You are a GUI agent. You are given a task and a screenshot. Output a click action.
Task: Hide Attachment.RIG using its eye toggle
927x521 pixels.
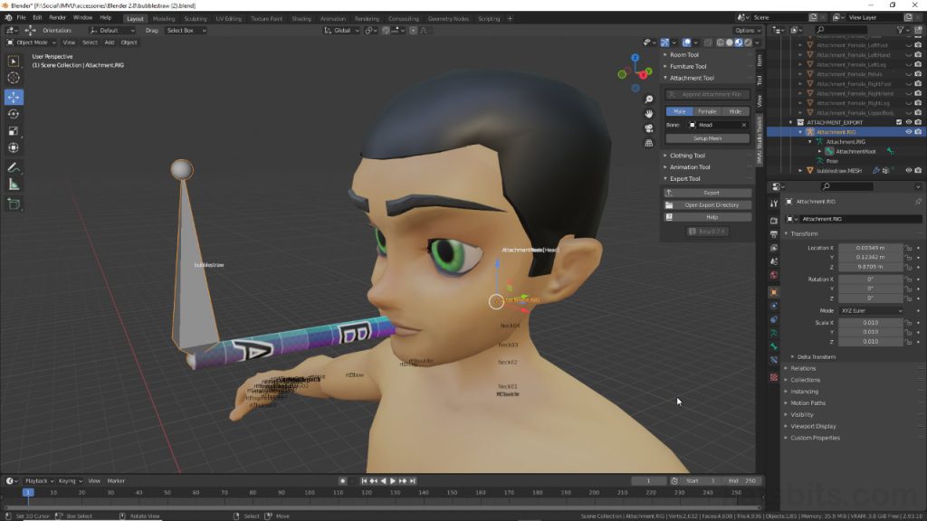click(x=909, y=132)
